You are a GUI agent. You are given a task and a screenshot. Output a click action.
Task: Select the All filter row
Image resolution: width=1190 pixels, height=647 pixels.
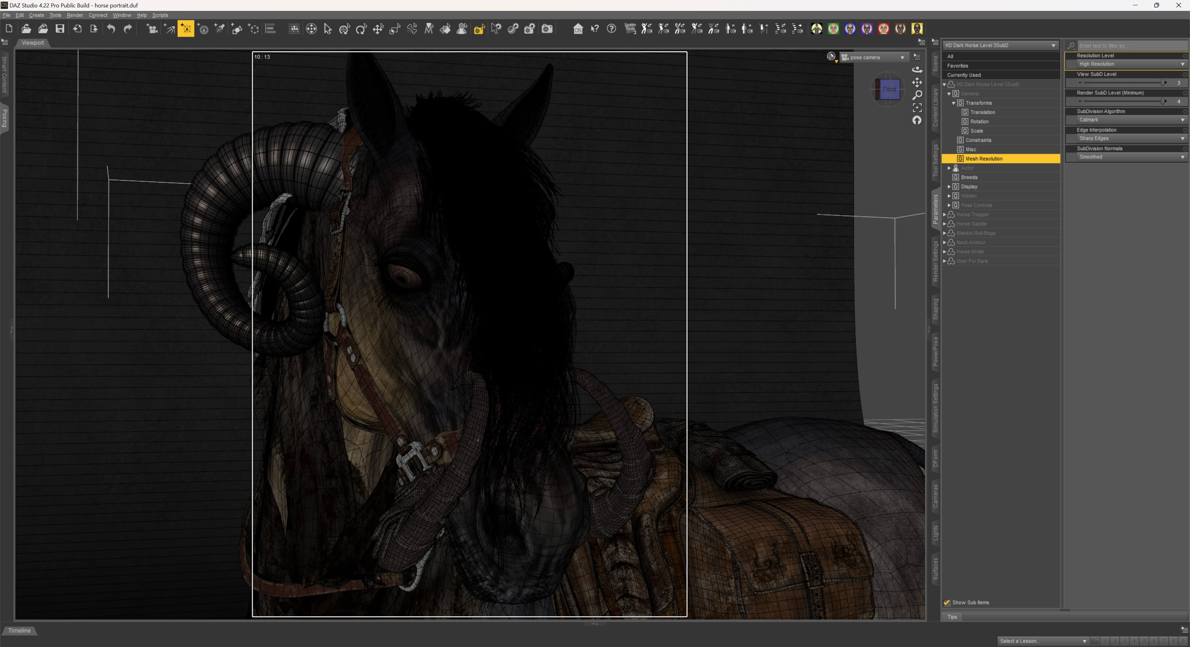[x=1001, y=56]
